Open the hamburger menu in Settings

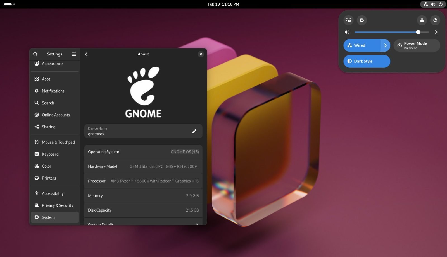click(x=74, y=54)
